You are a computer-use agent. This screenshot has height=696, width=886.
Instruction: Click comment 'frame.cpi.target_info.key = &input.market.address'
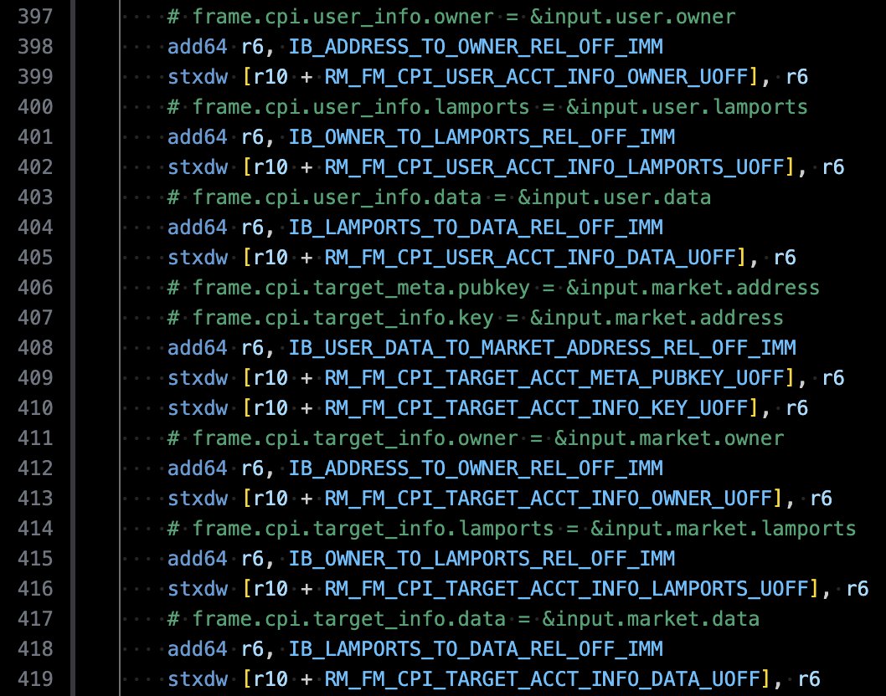[x=487, y=318]
